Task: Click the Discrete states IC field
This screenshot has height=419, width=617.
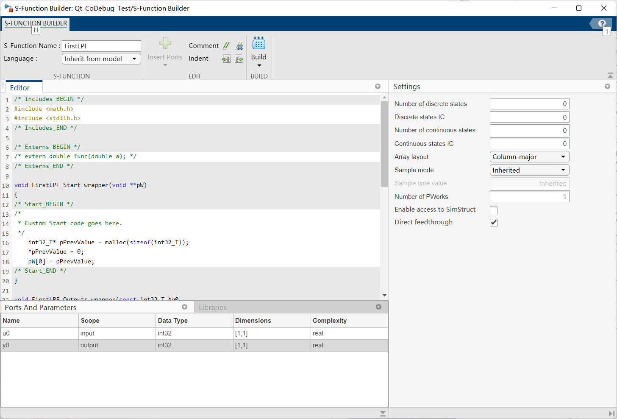Action: (x=529, y=117)
